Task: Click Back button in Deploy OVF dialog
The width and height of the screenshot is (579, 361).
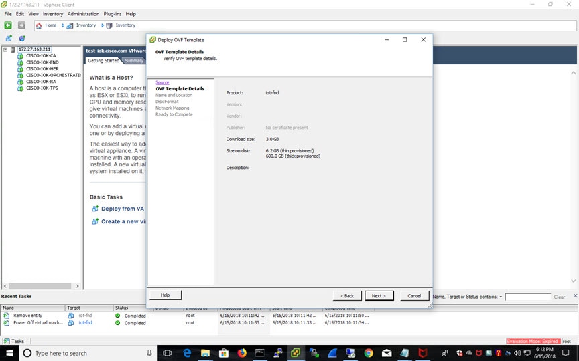Action: 347,295
